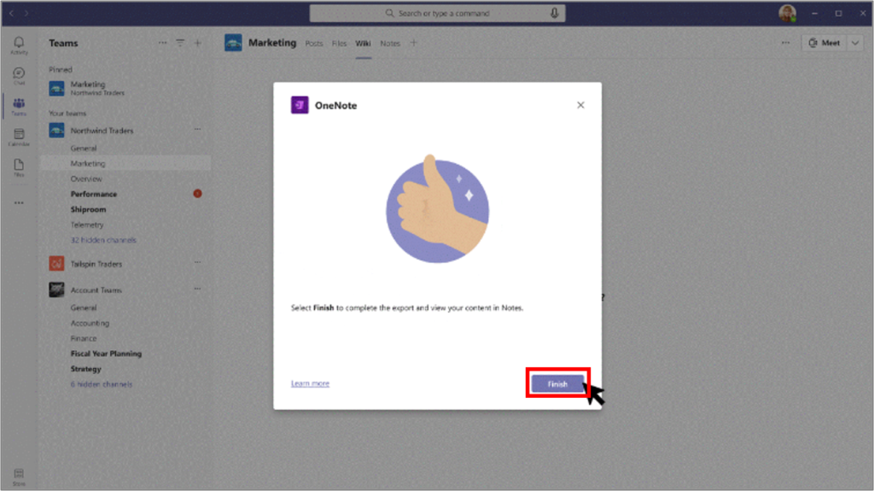The width and height of the screenshot is (874, 491).
Task: Open the Fiscal Year Planning channel
Action: 106,354
